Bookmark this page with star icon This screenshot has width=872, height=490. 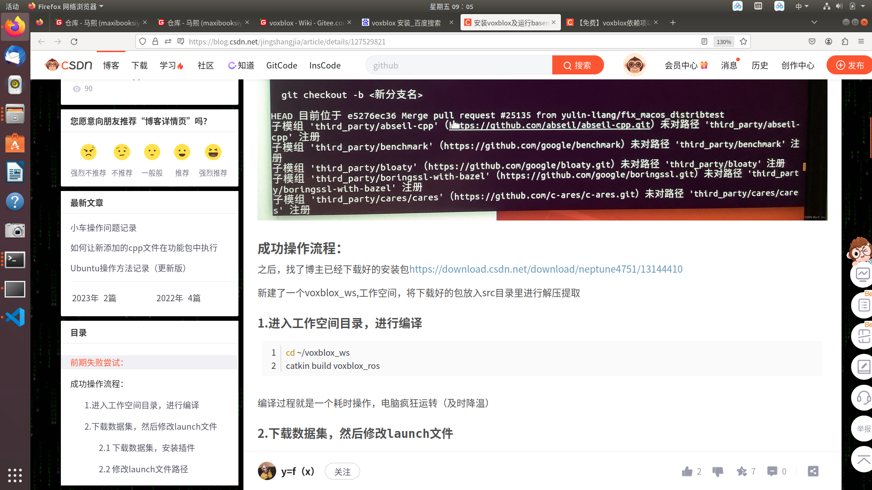pyautogui.click(x=743, y=42)
